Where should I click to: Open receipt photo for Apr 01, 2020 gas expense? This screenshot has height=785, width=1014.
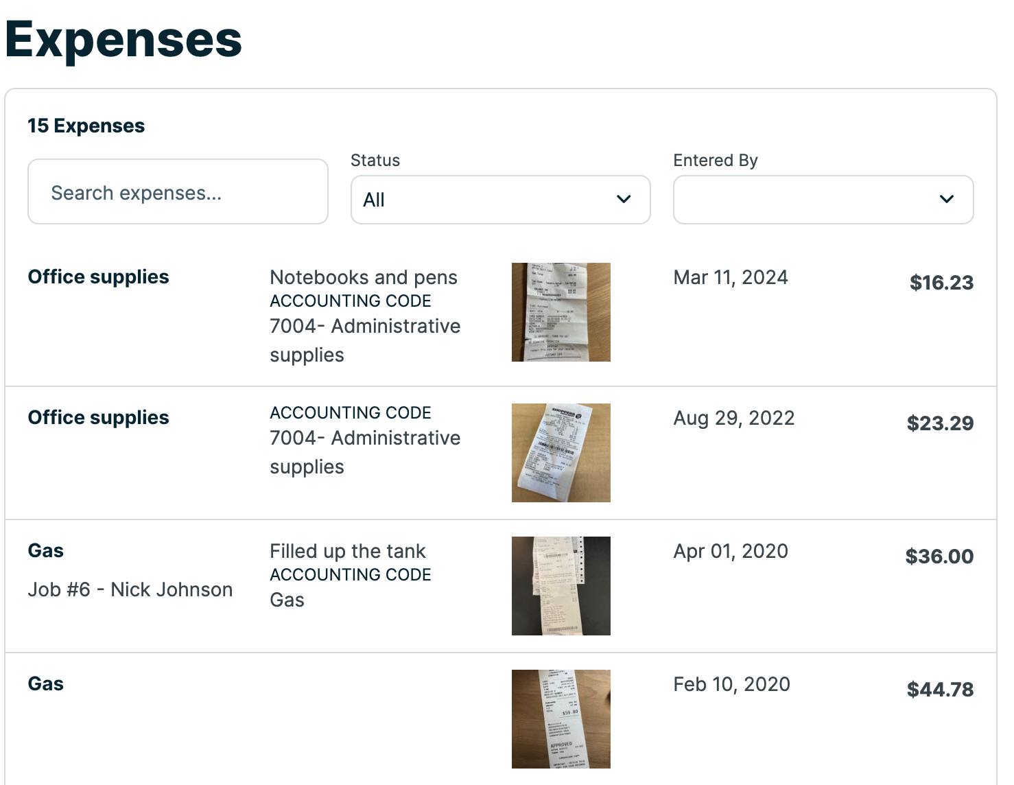tap(561, 586)
